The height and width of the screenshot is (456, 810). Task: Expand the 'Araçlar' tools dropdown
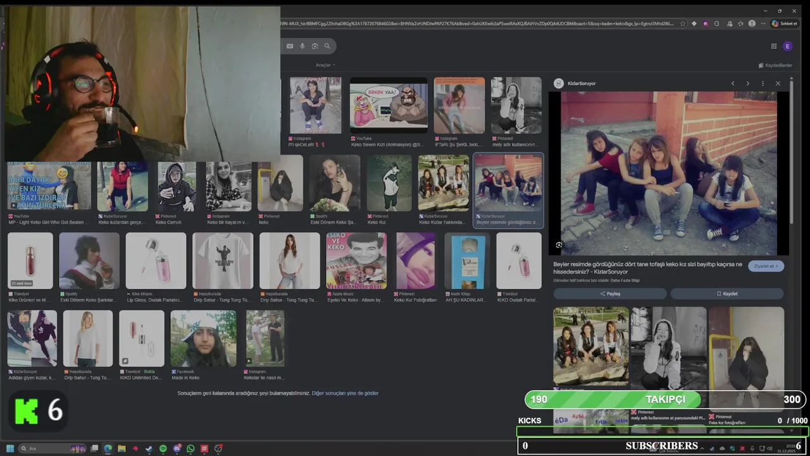tap(325, 65)
